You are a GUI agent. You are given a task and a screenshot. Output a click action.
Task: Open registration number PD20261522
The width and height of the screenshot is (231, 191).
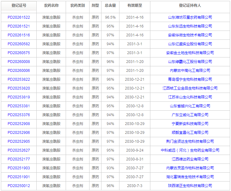(x=19, y=17)
